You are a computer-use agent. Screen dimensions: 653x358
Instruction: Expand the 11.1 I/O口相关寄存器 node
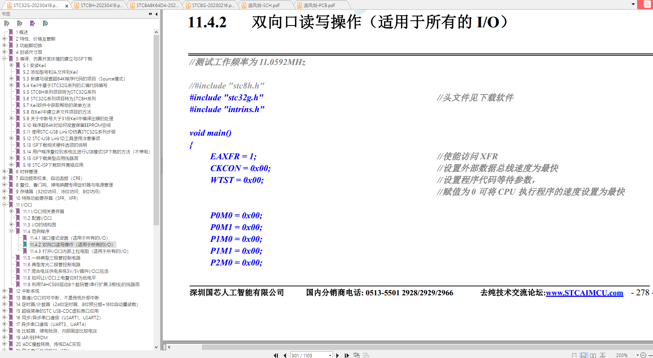point(11,211)
